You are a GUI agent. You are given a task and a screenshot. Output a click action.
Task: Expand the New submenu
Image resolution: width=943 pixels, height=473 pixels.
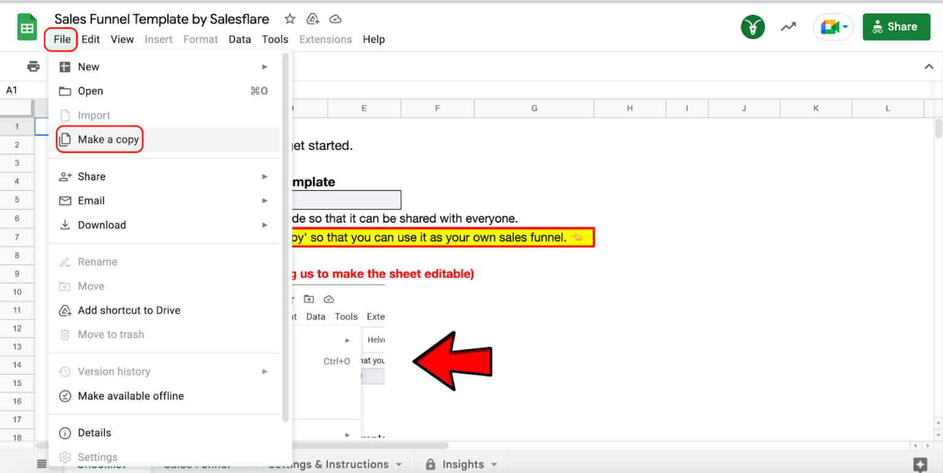[164, 67]
